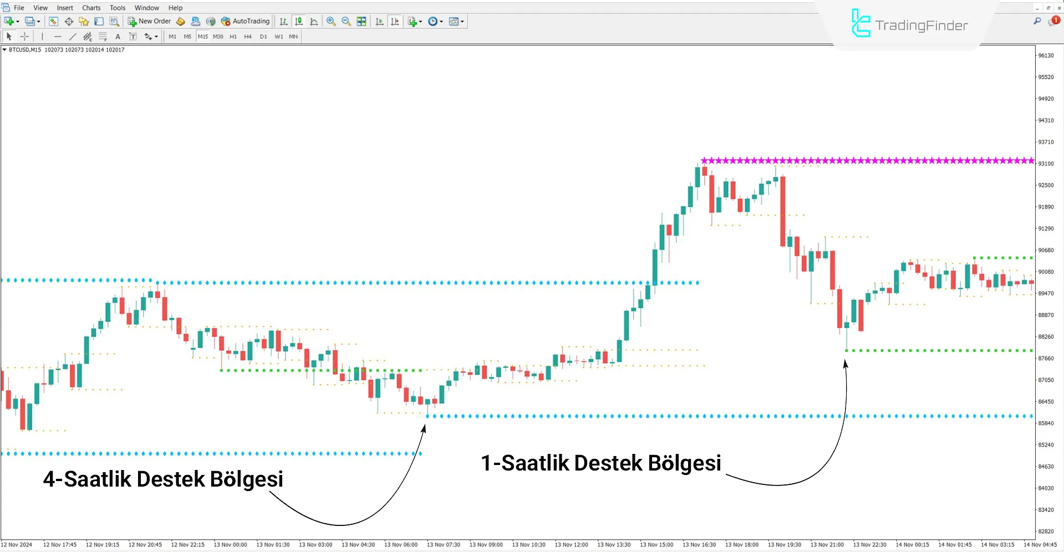Zoom in on the chart

coord(331,22)
